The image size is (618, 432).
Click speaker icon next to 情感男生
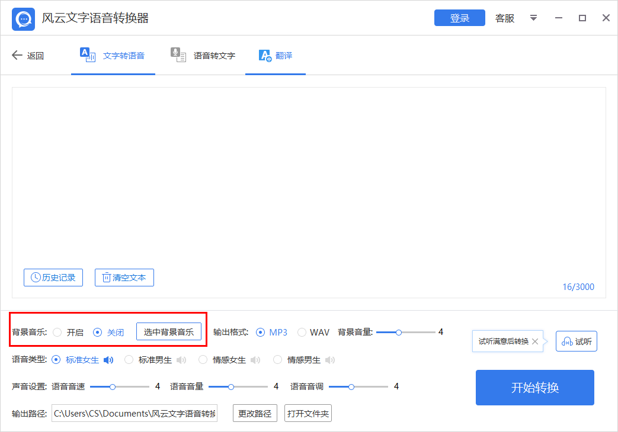coord(330,359)
